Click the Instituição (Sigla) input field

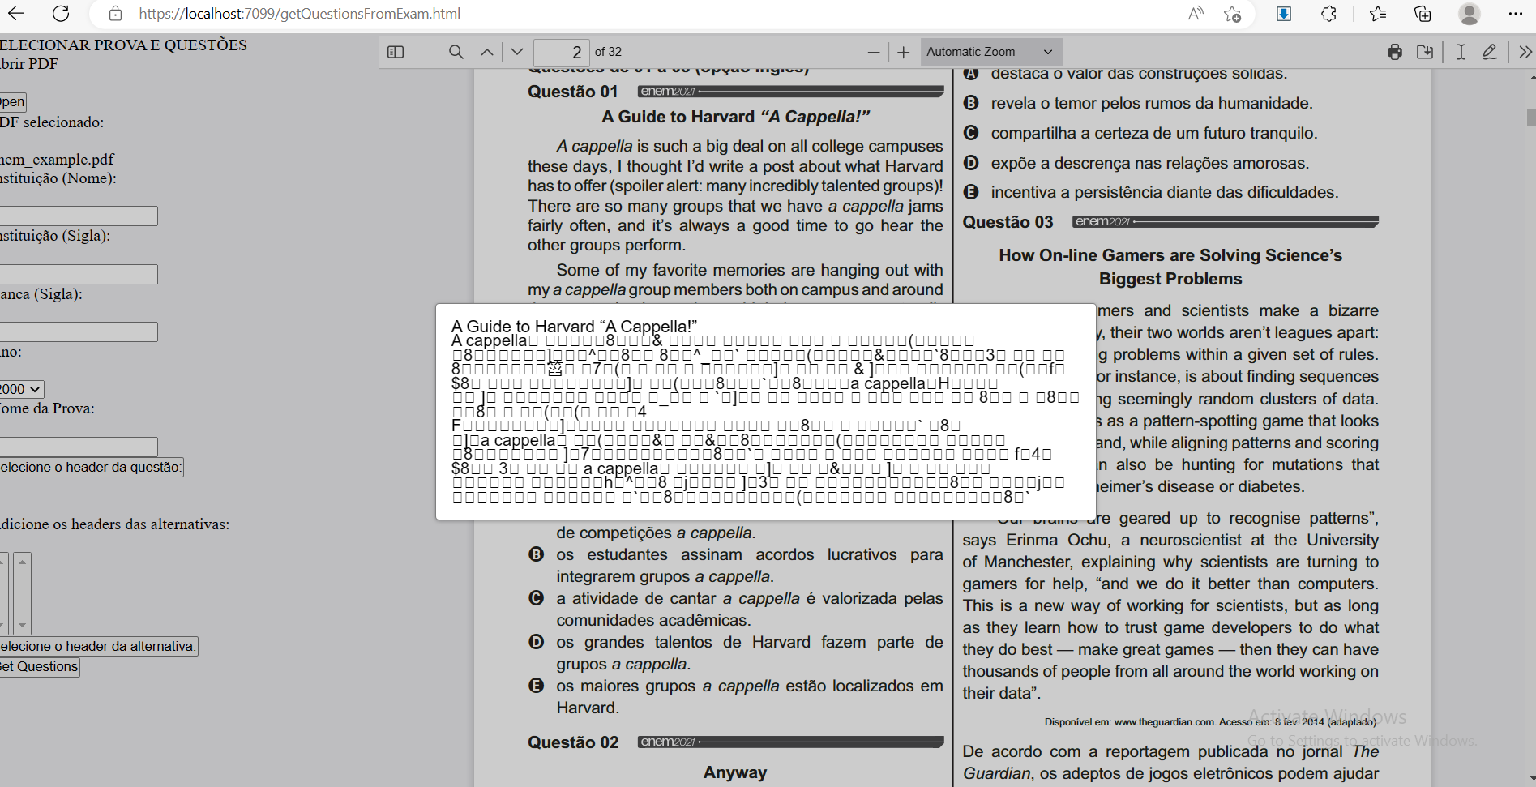79,274
